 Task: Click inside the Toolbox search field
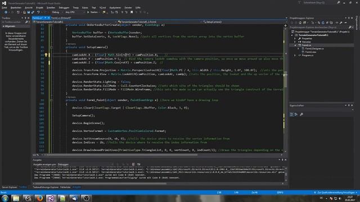[x=13, y=22]
